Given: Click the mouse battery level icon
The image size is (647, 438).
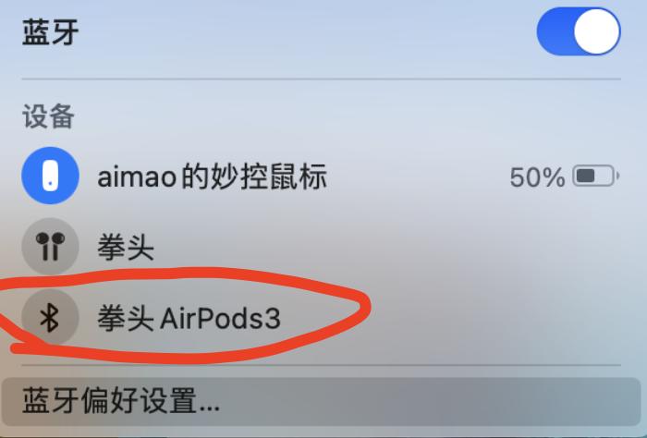Looking at the screenshot, I should [x=596, y=176].
